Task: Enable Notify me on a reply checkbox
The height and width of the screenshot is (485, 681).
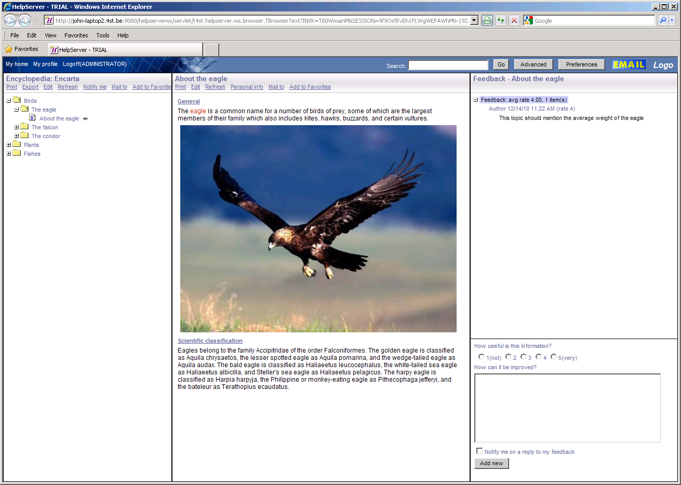Action: [479, 451]
